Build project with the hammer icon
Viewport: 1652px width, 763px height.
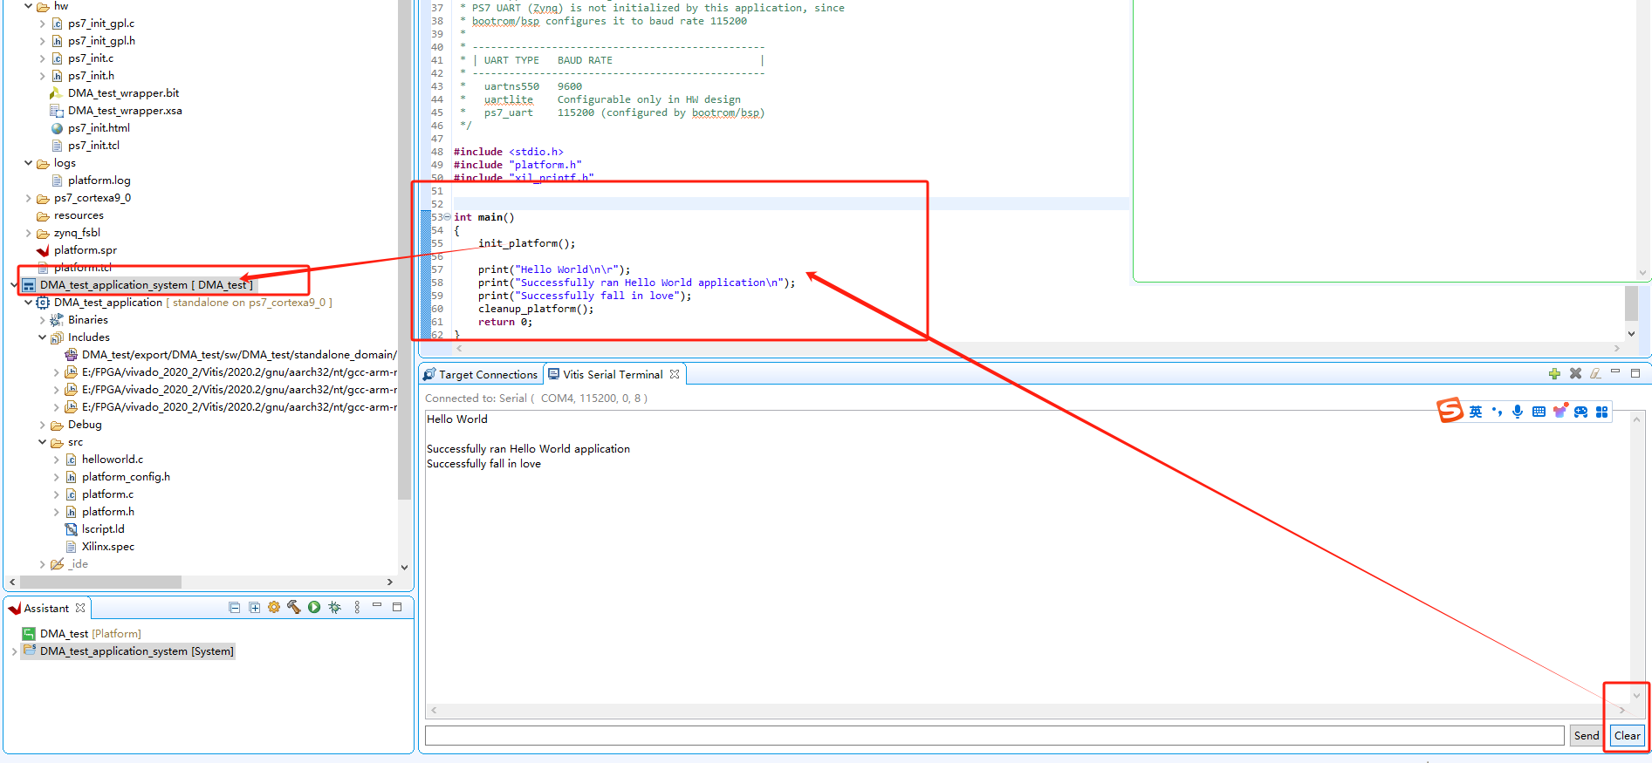point(294,608)
